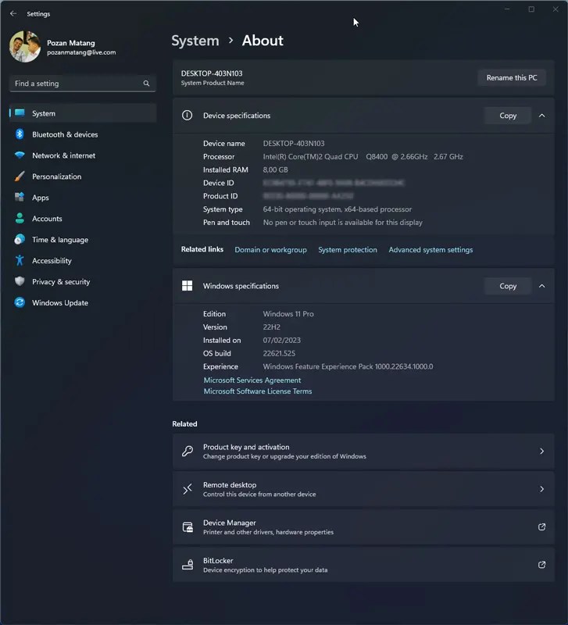Viewport: 568px width, 625px height.
Task: Copy the Windows specifications
Action: (x=508, y=286)
